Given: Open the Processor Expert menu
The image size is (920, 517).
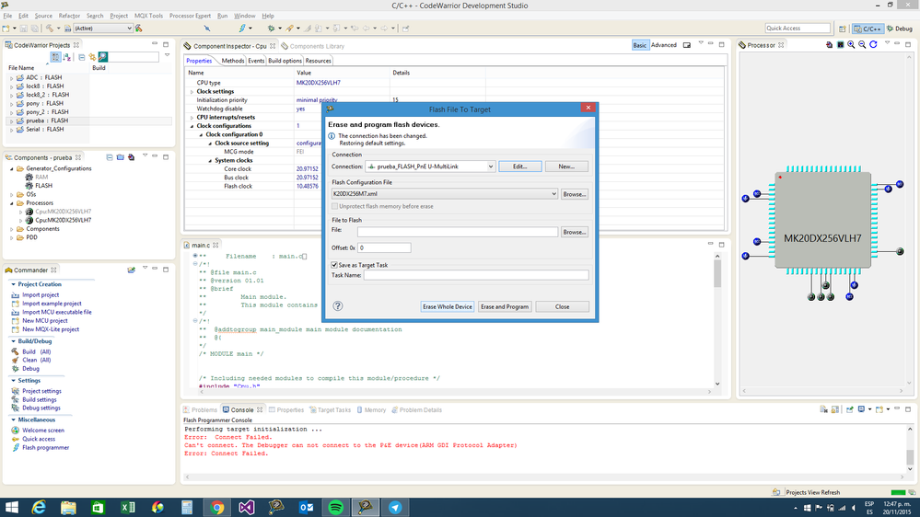Looking at the screenshot, I should click(x=190, y=16).
